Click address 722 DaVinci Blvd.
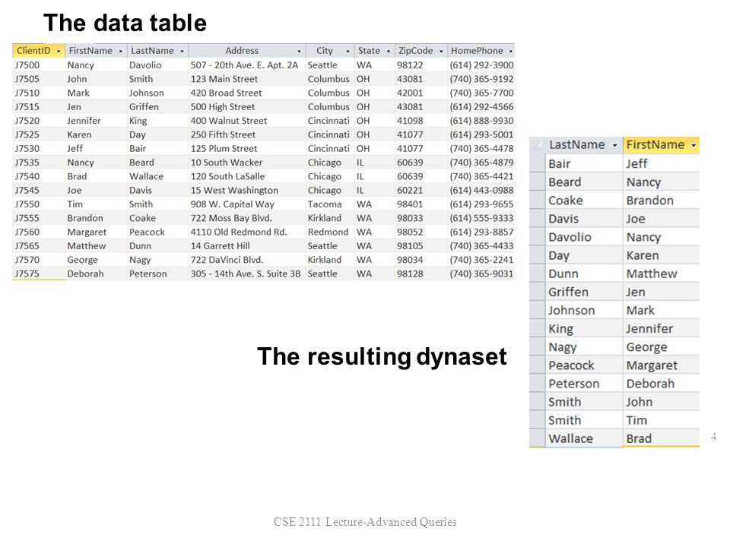Image resolution: width=730 pixels, height=547 pixels. pyautogui.click(x=227, y=260)
